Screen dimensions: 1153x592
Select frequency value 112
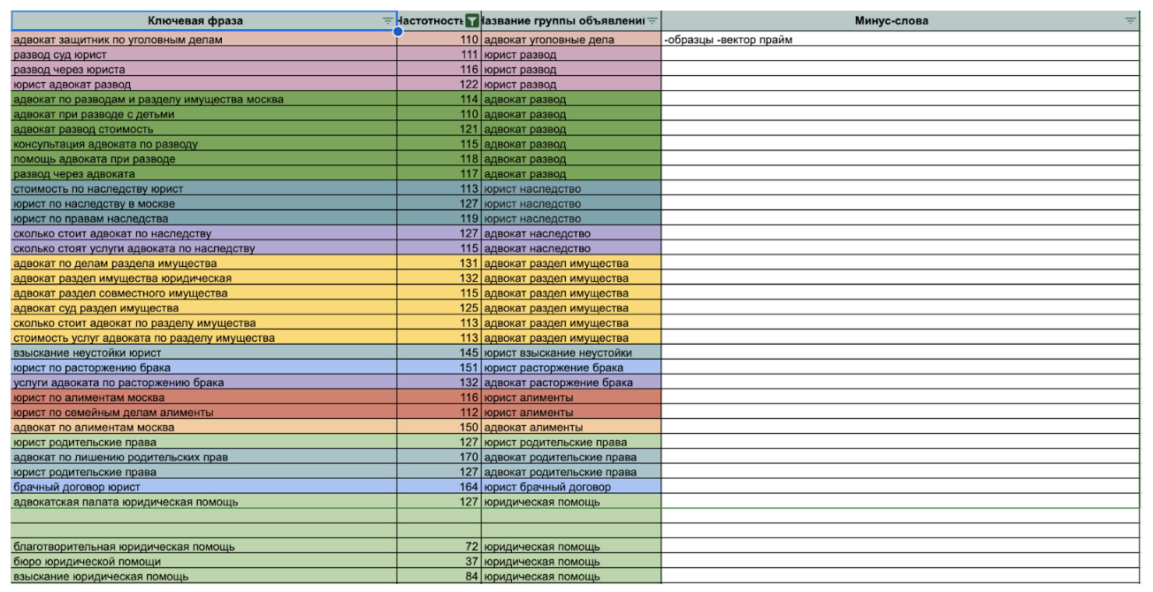(x=439, y=413)
